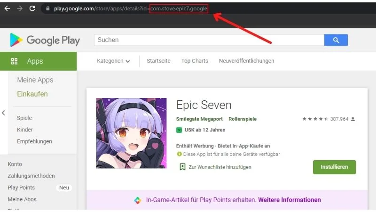Click the reviewer person icon
376x212 pixels.
[x=353, y=119]
